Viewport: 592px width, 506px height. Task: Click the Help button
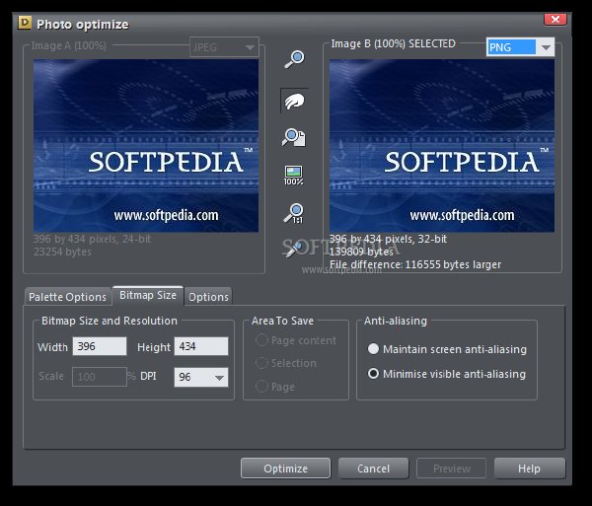(x=529, y=469)
